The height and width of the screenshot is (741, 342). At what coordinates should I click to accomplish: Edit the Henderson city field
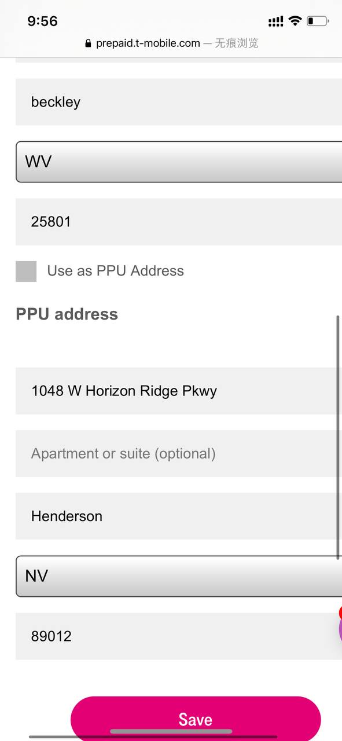click(179, 516)
